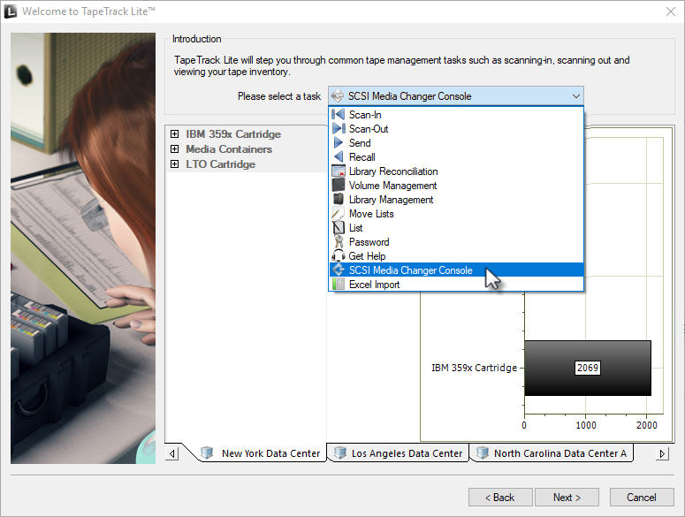Image resolution: width=685 pixels, height=517 pixels.
Task: Click the Get Help headset icon
Action: tap(339, 256)
